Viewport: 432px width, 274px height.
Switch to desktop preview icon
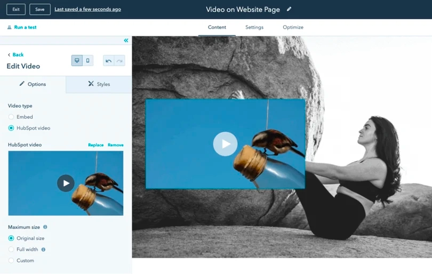[x=77, y=61]
